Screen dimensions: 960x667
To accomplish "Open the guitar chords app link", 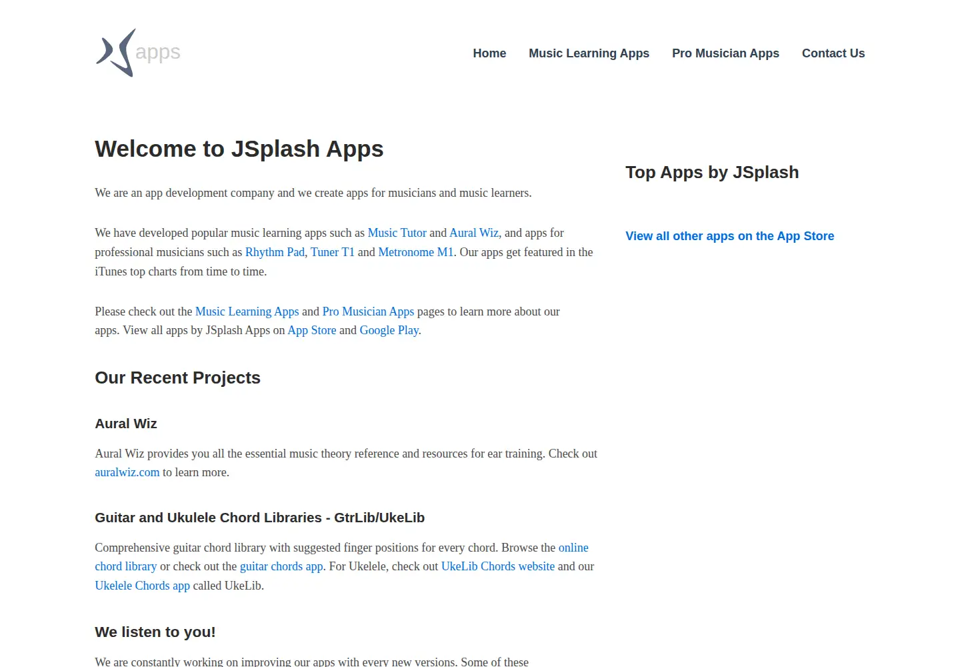I will pyautogui.click(x=281, y=566).
